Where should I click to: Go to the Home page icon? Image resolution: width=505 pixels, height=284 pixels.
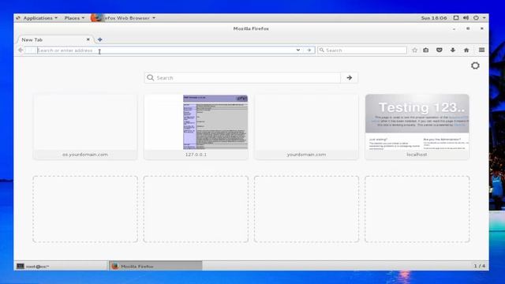tap(466, 50)
